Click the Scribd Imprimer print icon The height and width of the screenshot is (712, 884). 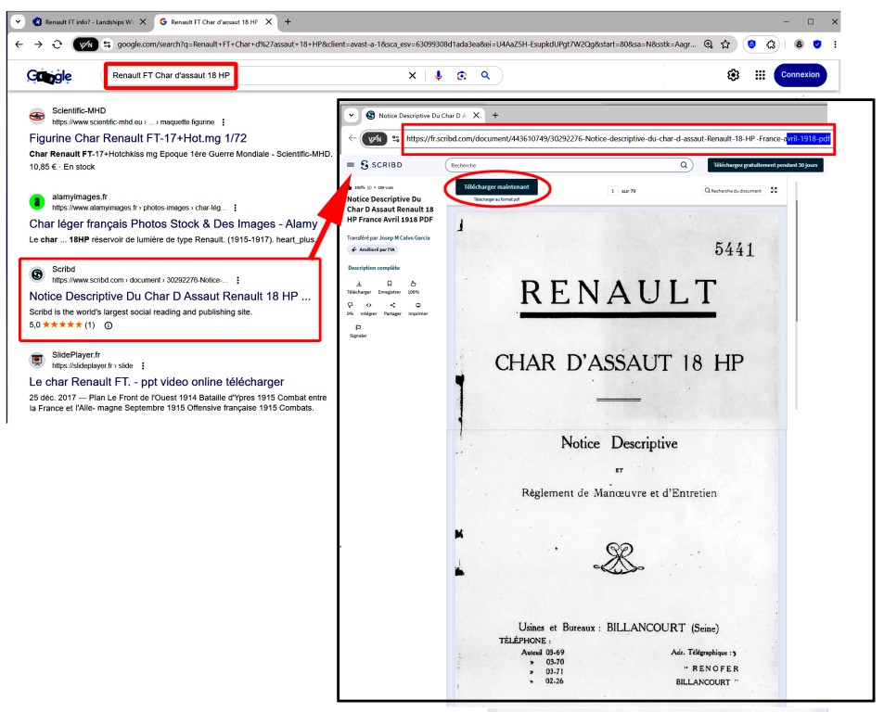tap(417, 305)
